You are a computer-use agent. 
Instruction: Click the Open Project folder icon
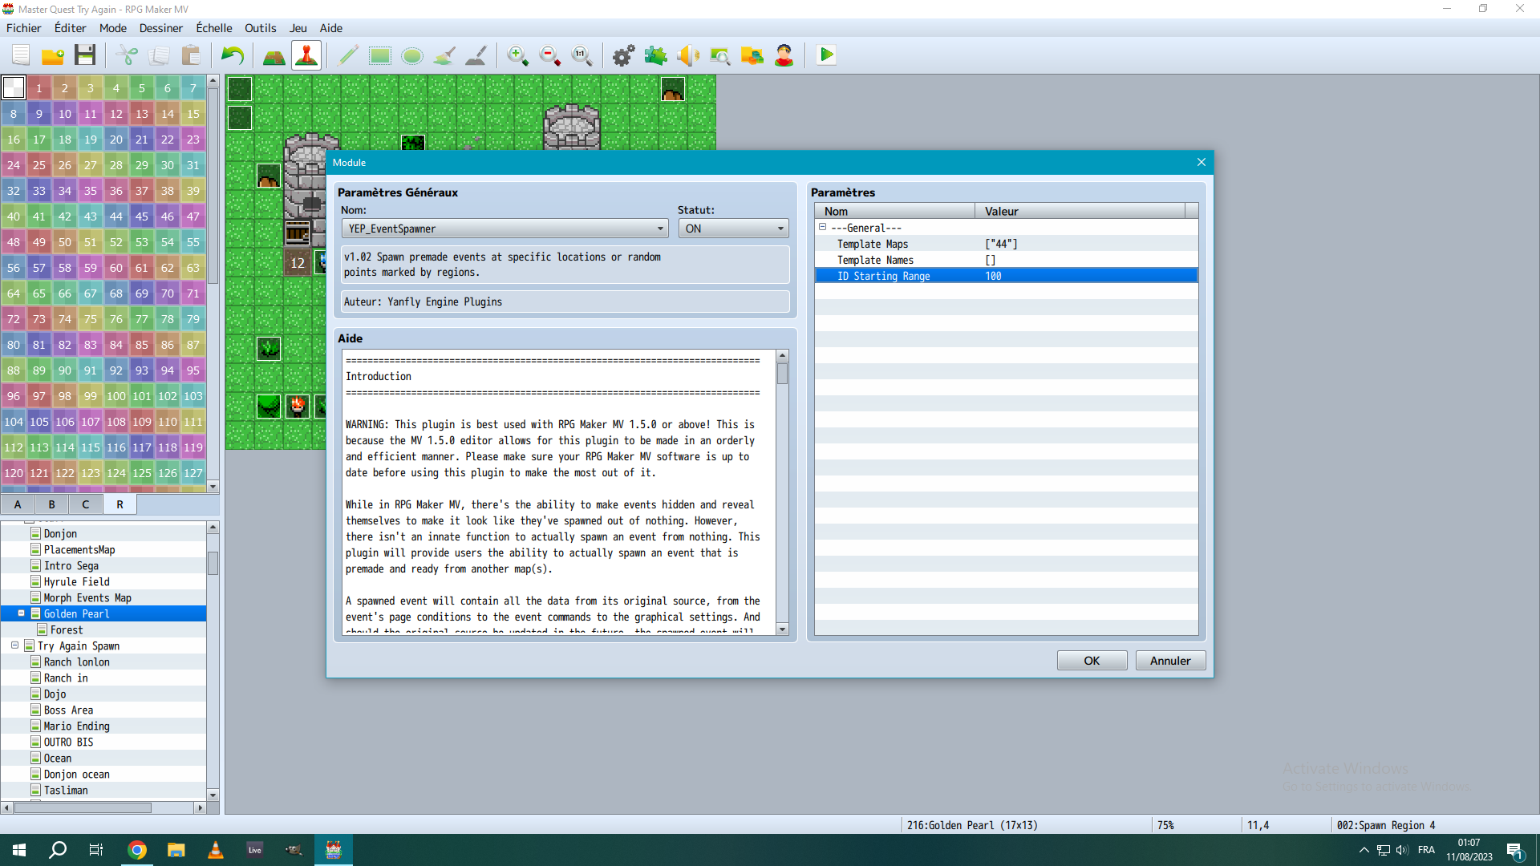click(x=53, y=55)
